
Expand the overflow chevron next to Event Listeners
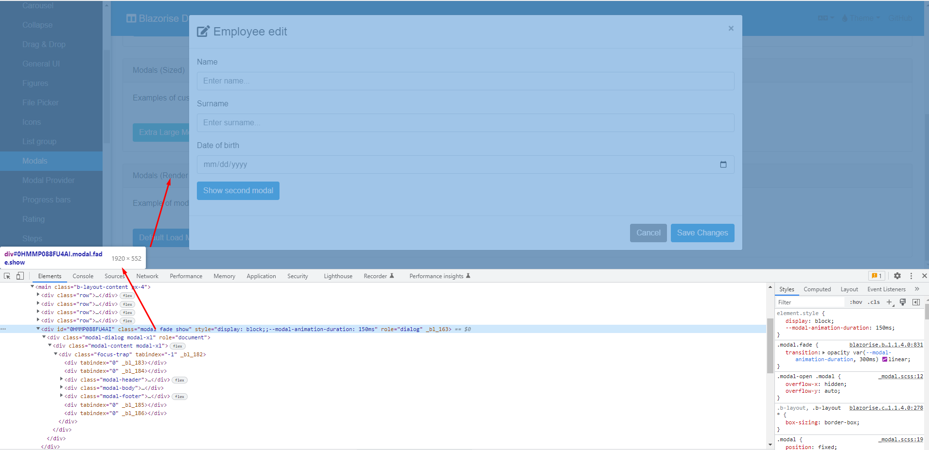tap(918, 289)
